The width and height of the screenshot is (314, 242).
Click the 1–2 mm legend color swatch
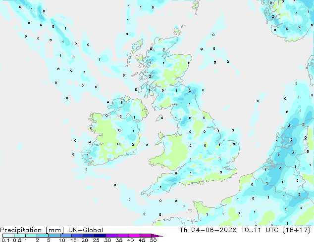[31, 236]
